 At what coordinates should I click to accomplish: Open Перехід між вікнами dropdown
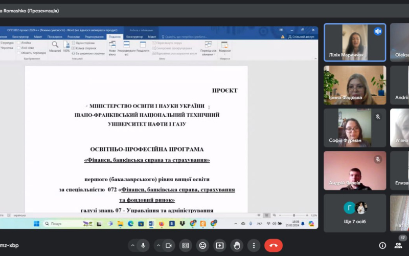[208, 49]
